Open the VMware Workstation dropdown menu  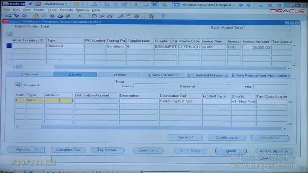tap(56, 4)
